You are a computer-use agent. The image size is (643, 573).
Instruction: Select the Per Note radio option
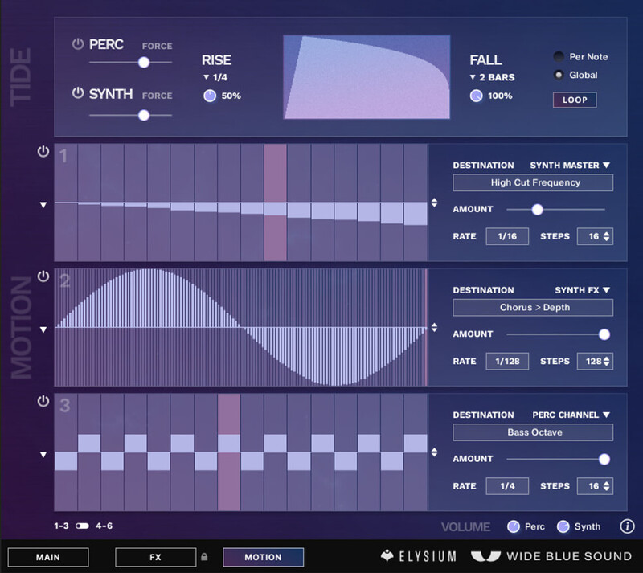click(559, 57)
